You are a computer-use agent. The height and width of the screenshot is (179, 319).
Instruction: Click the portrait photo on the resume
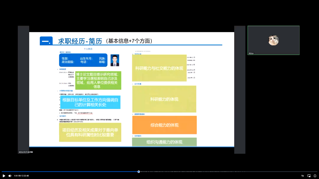[115, 60]
